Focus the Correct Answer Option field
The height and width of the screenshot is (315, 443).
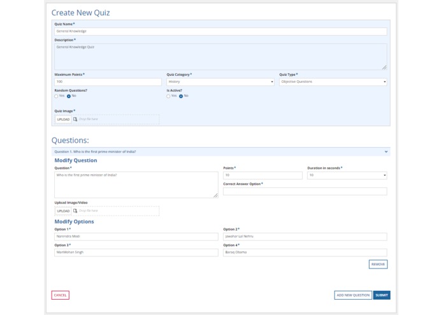(x=305, y=191)
